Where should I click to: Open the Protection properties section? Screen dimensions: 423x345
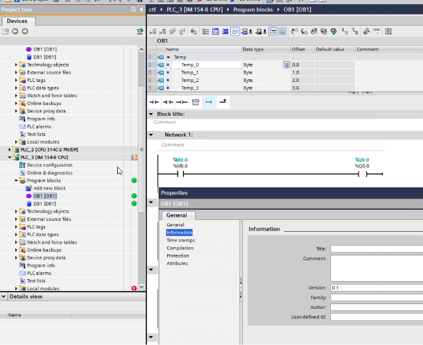click(x=178, y=255)
